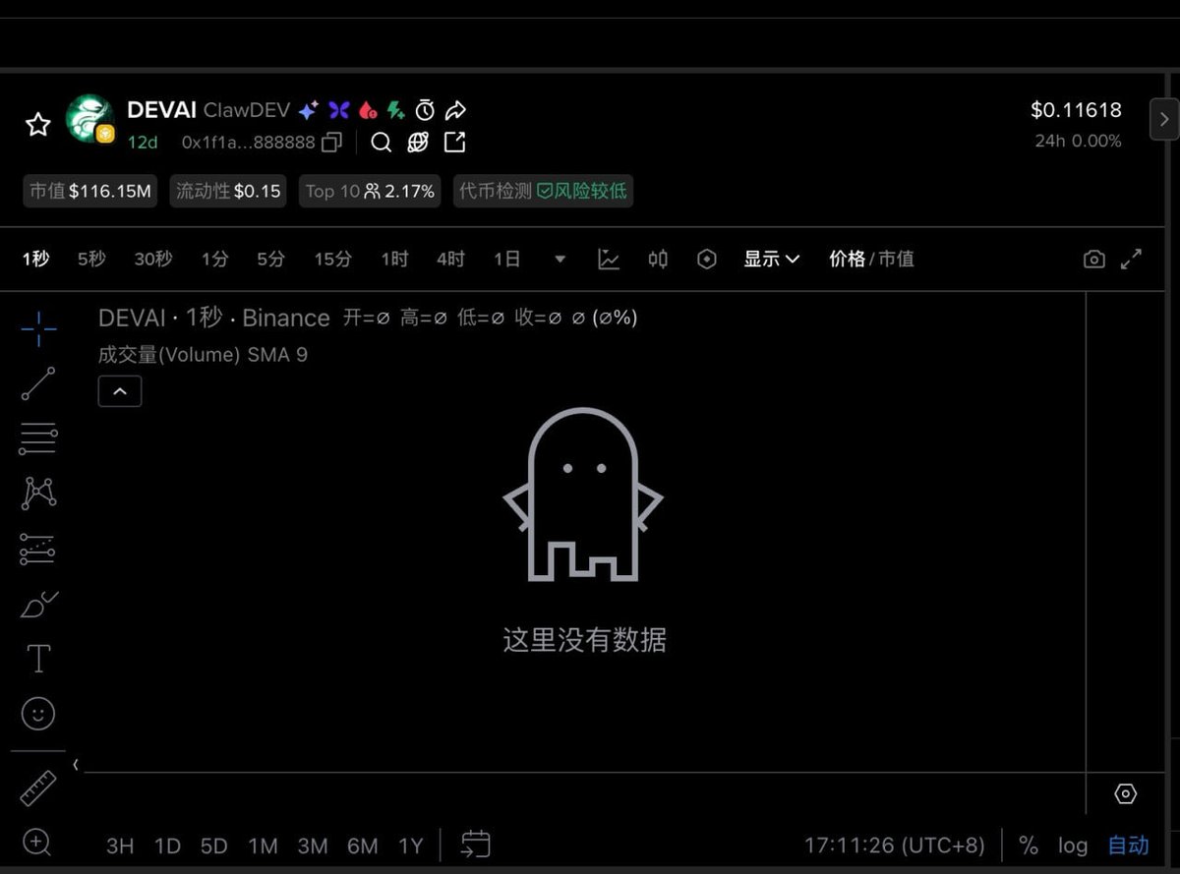Select the line chart style icon
The width and height of the screenshot is (1180, 874).
pos(609,259)
